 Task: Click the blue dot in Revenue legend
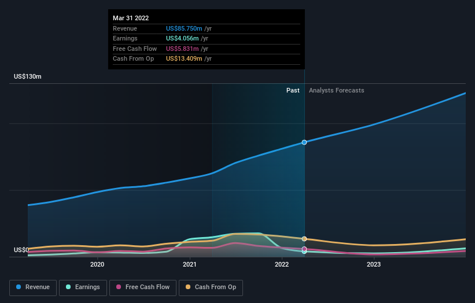tap(19, 287)
